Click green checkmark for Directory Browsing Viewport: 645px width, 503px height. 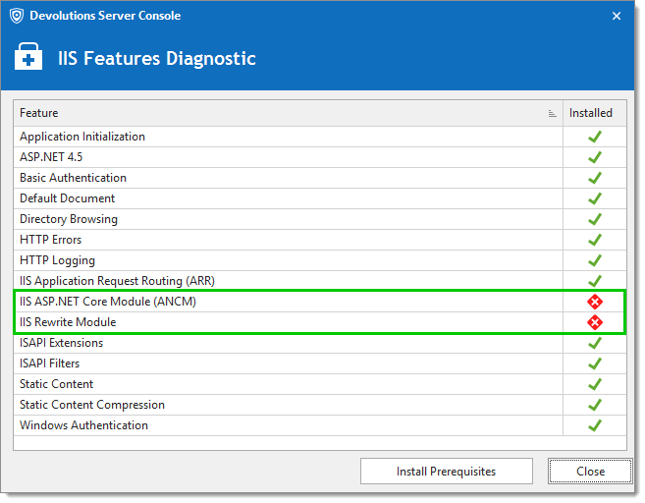(x=595, y=219)
